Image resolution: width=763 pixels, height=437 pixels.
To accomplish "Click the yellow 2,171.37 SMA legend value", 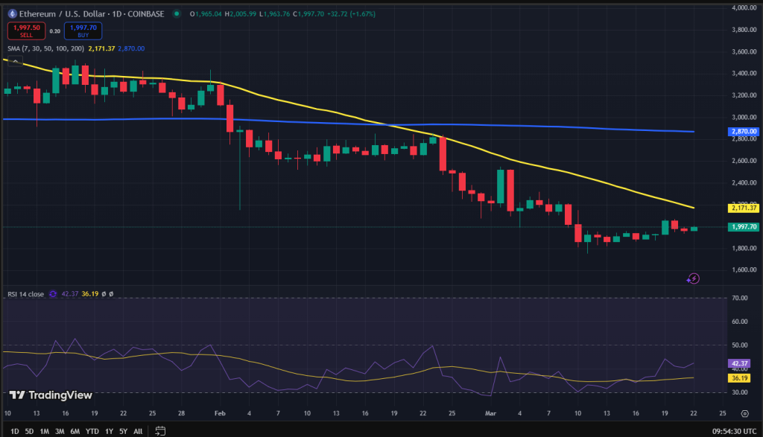I will tap(101, 48).
